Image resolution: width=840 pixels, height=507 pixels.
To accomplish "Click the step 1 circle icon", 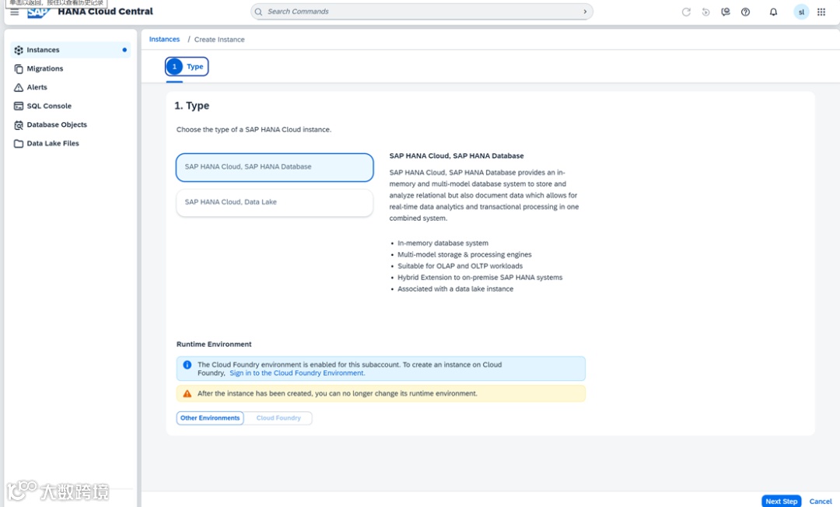I will click(174, 66).
